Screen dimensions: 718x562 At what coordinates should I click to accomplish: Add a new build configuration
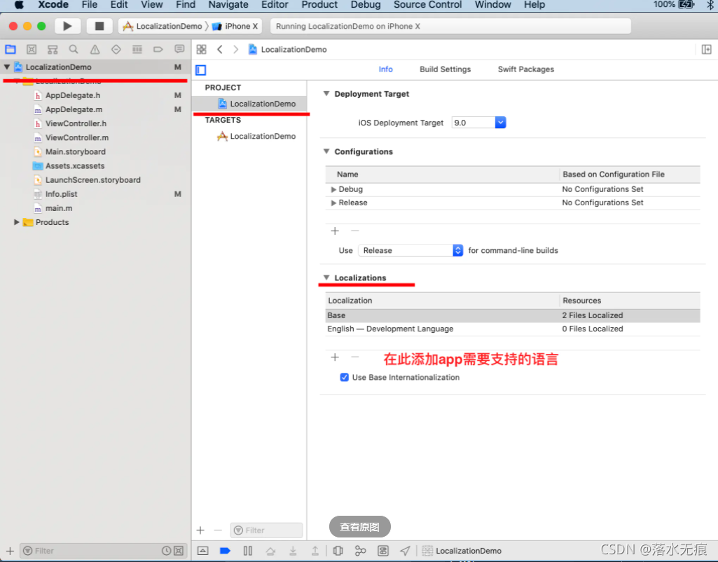tap(335, 231)
